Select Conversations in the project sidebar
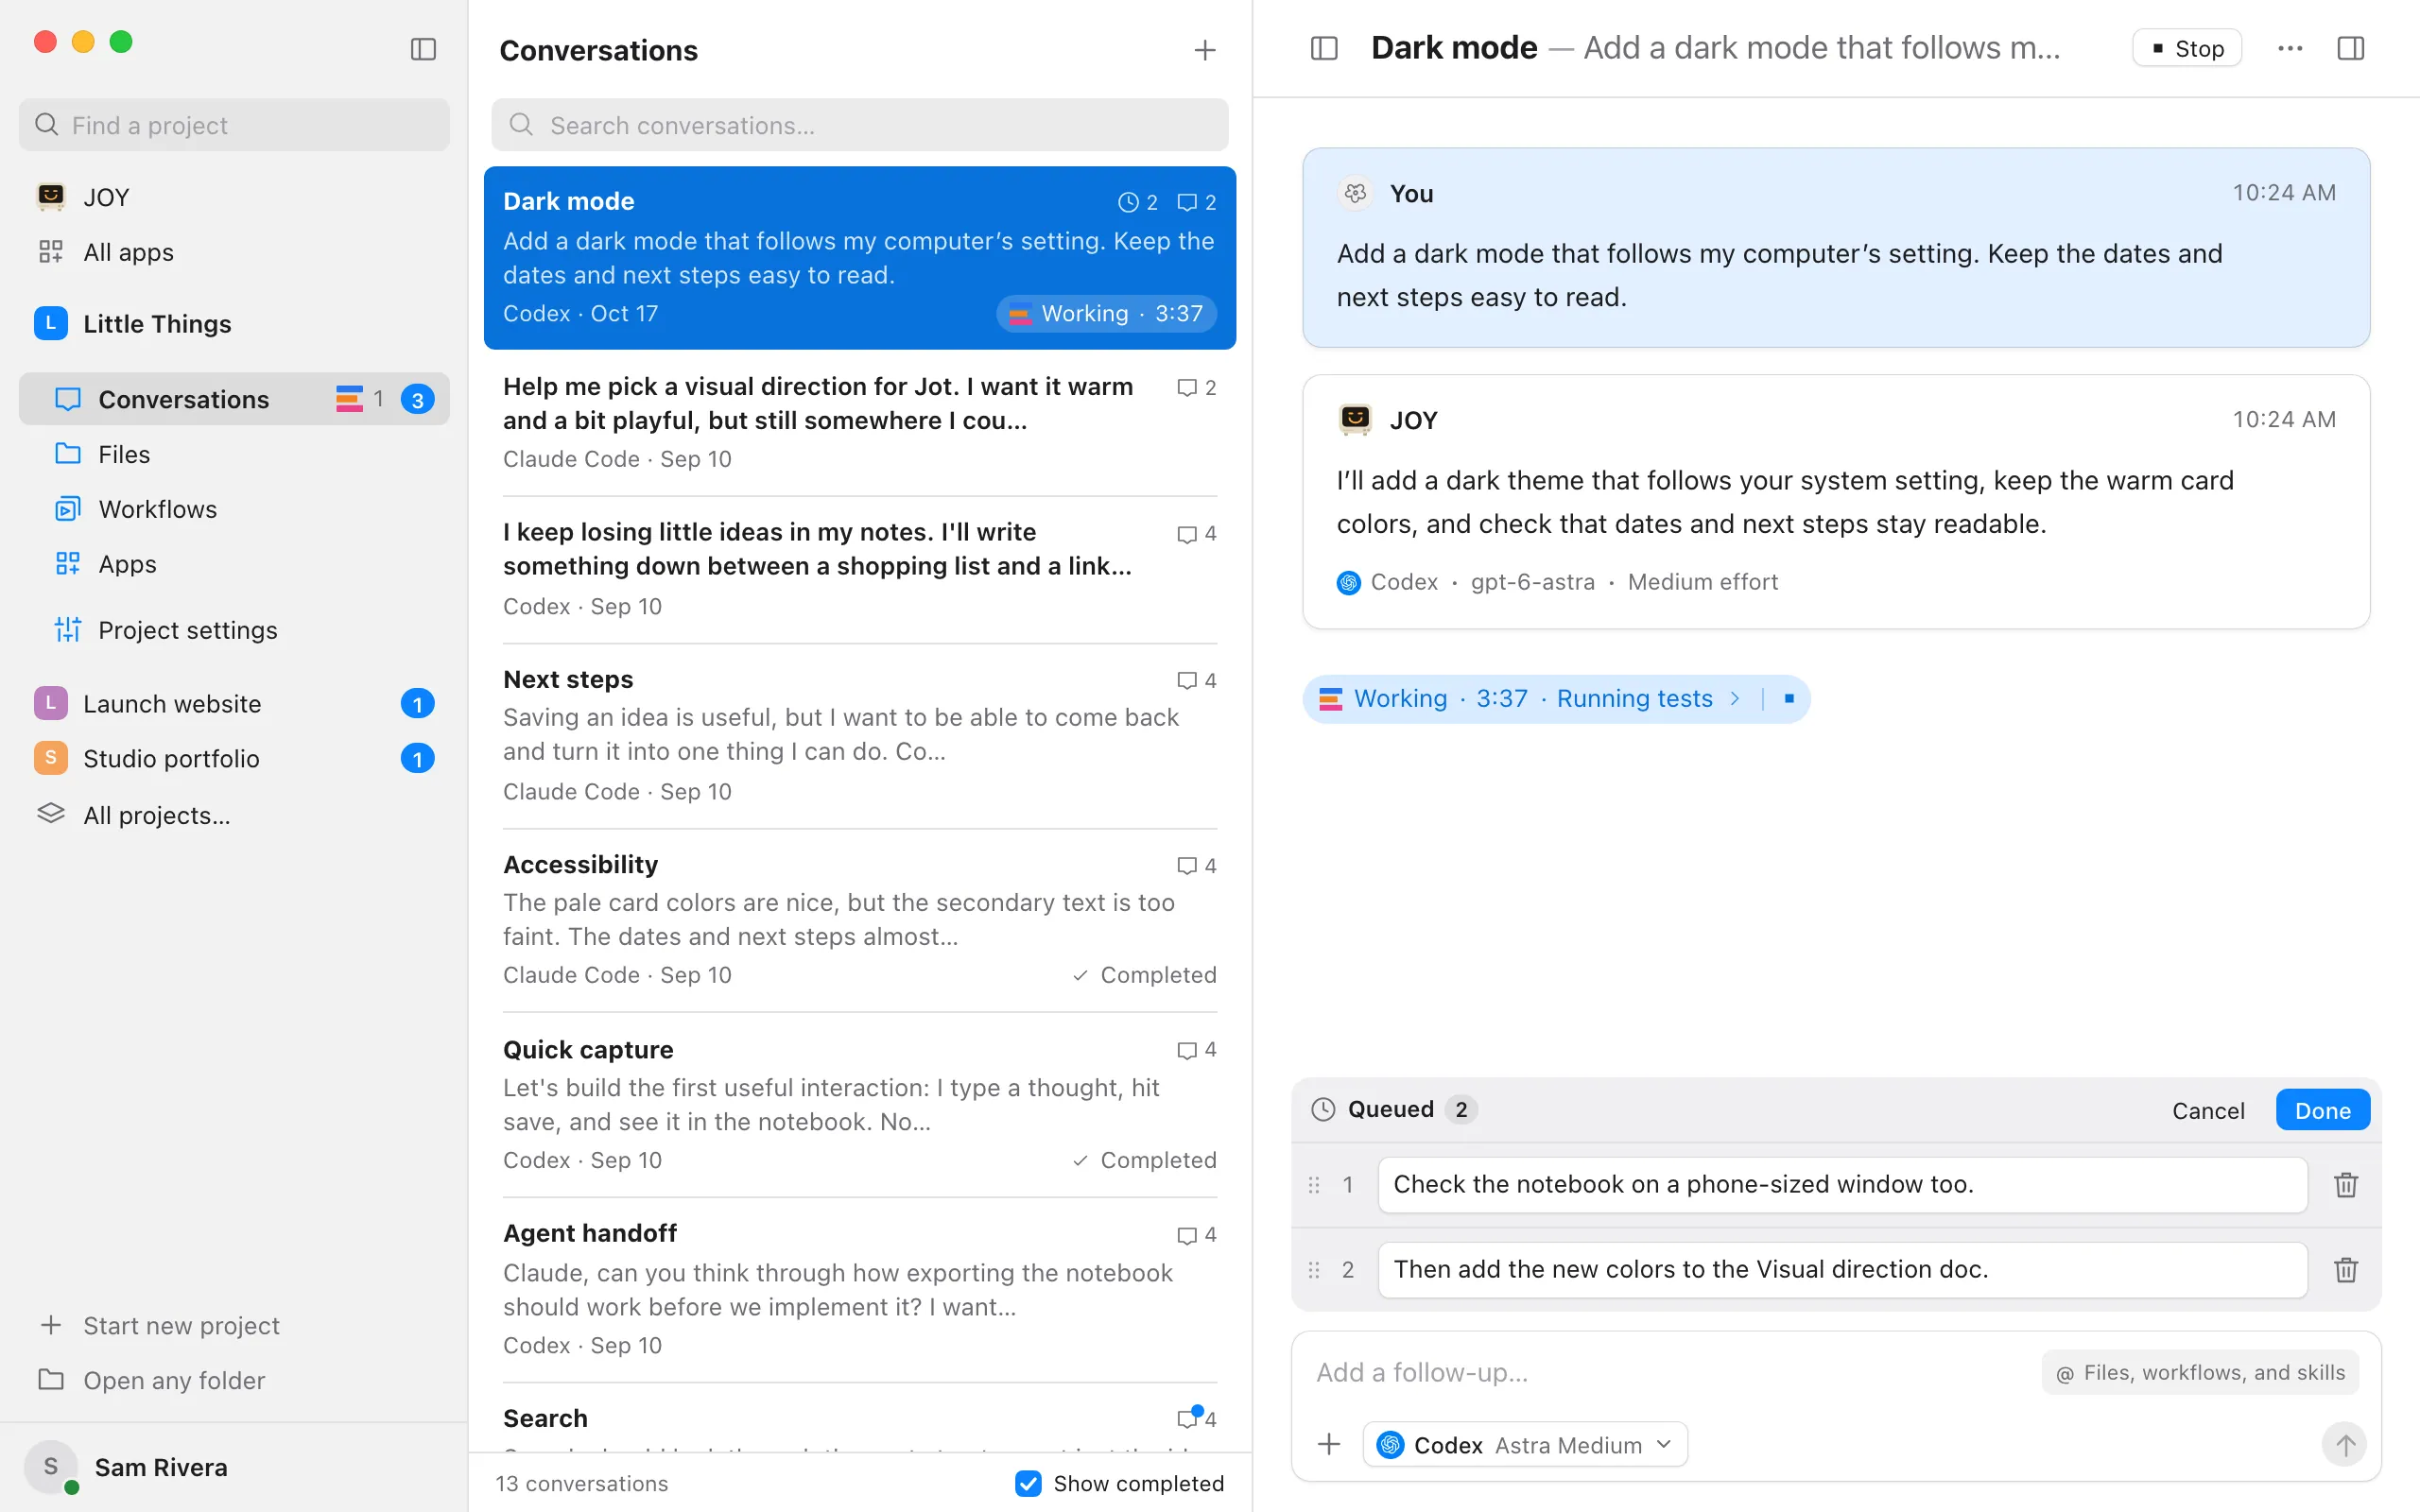The width and height of the screenshot is (2420, 1512). tap(234, 399)
